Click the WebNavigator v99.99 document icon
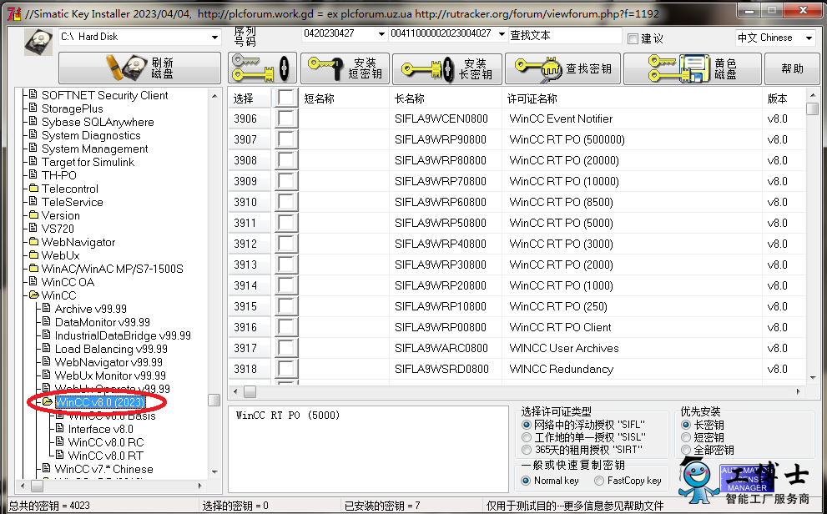Screen dimensions: 827x514 click(47, 361)
